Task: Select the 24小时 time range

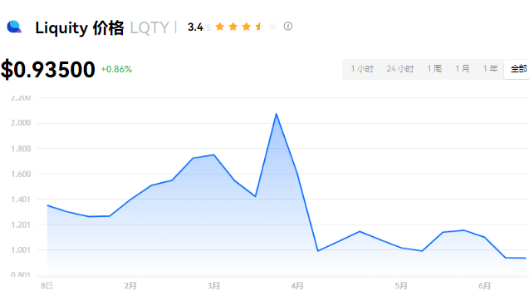Action: click(400, 69)
